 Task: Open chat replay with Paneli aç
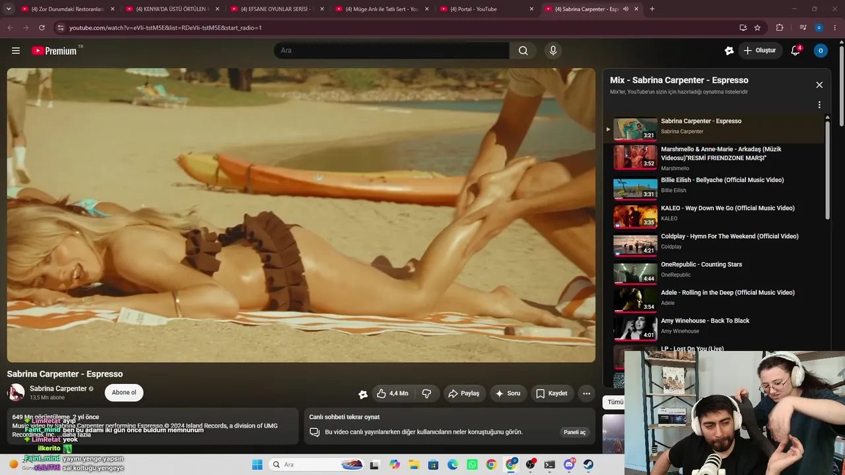(x=574, y=432)
